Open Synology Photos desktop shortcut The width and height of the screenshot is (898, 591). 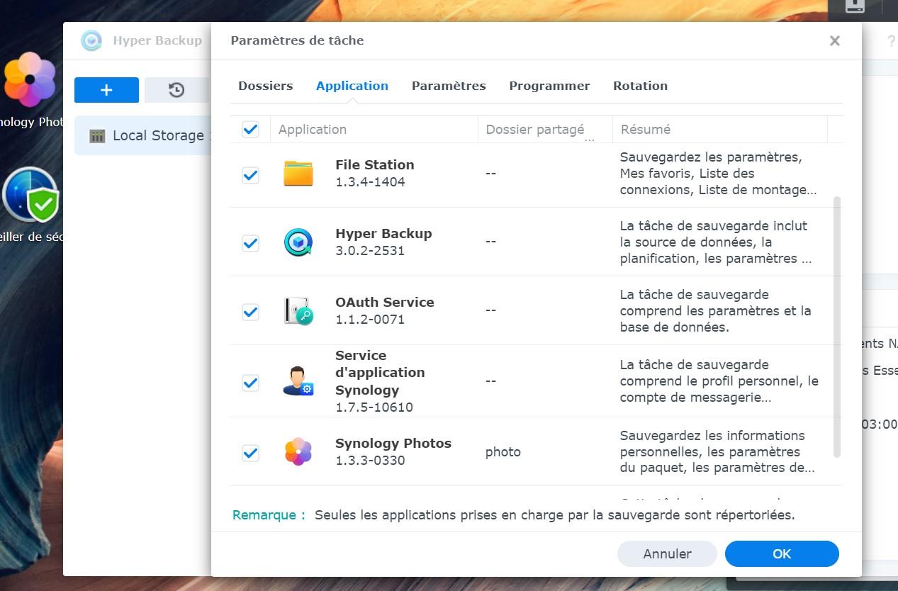(x=30, y=80)
